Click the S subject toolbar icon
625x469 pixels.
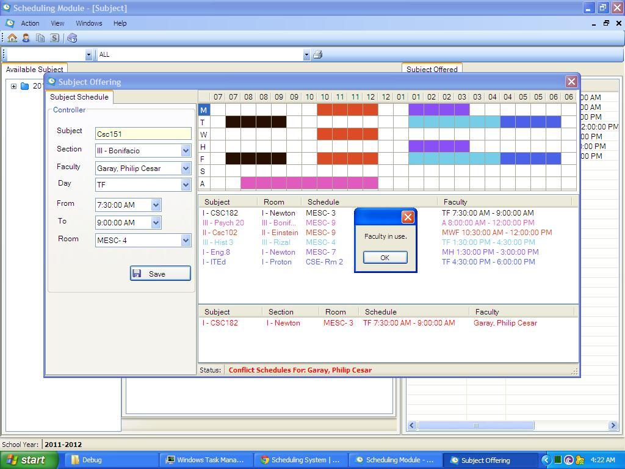(54, 38)
